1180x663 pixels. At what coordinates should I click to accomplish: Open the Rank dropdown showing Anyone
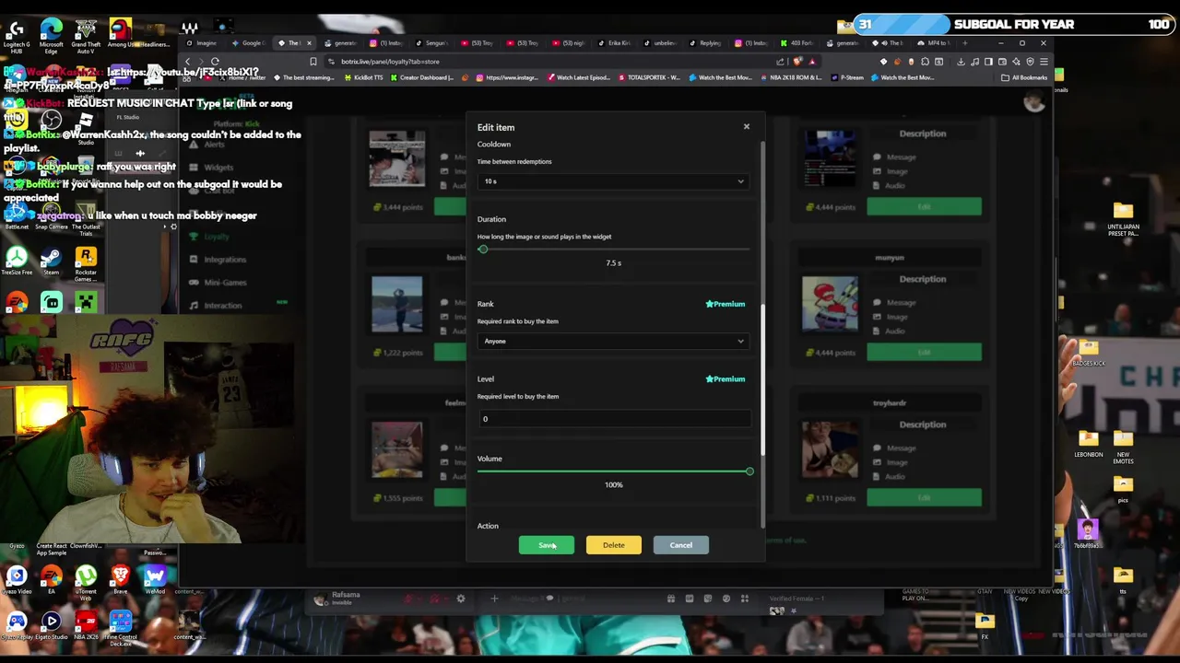[x=614, y=342]
